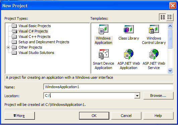This screenshot has width=178, height=125.
Task: Click the Visual Studio Solutions folder icon
Action: click(x=14, y=53)
